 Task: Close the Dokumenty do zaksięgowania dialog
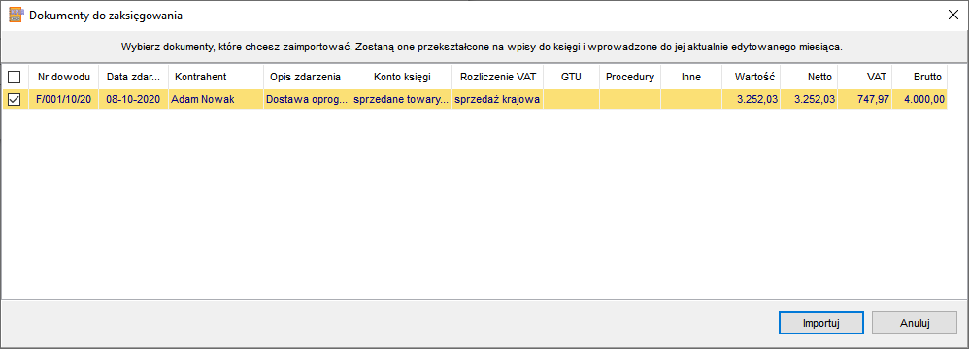(952, 16)
